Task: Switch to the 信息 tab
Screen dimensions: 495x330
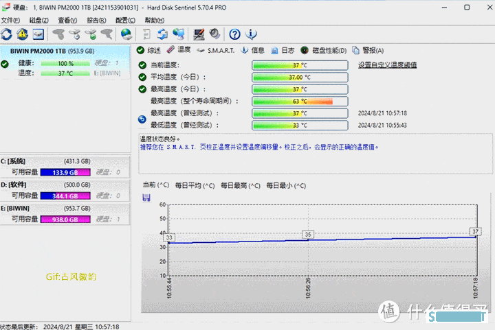Action: pyautogui.click(x=252, y=50)
